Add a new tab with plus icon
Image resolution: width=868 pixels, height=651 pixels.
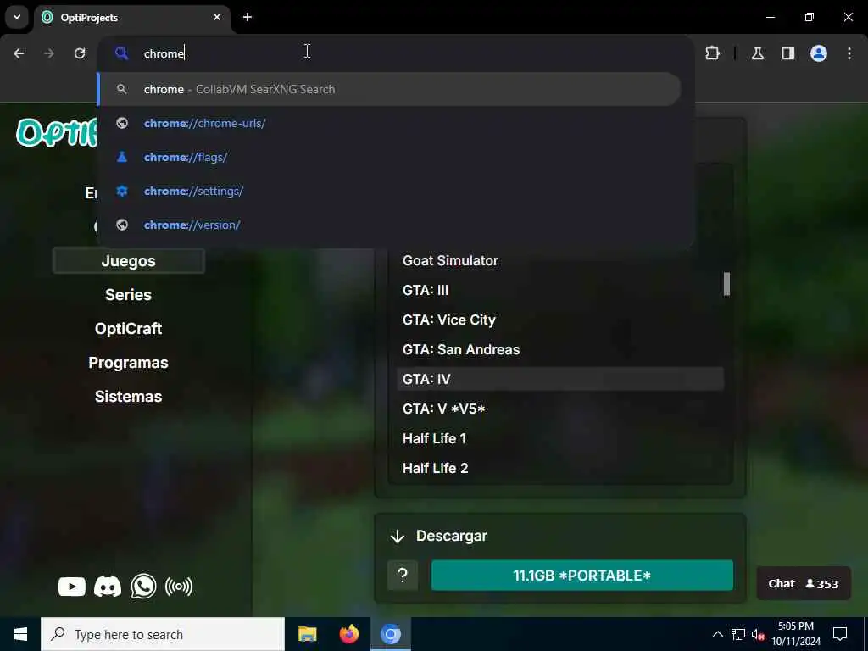click(x=248, y=17)
